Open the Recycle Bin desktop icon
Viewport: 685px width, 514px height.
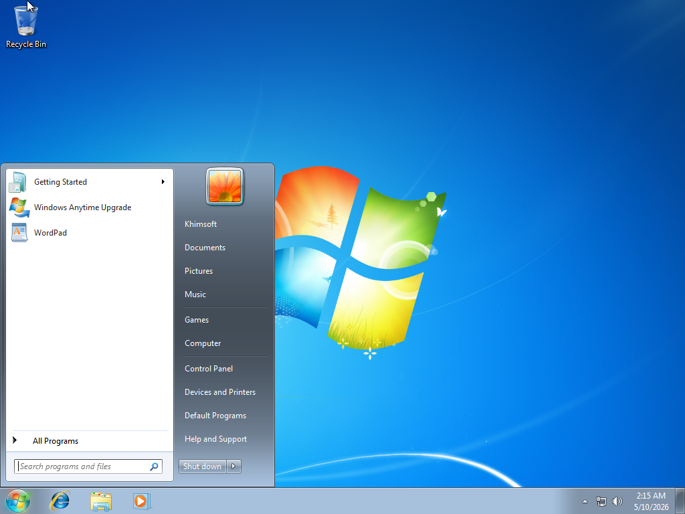pyautogui.click(x=26, y=26)
